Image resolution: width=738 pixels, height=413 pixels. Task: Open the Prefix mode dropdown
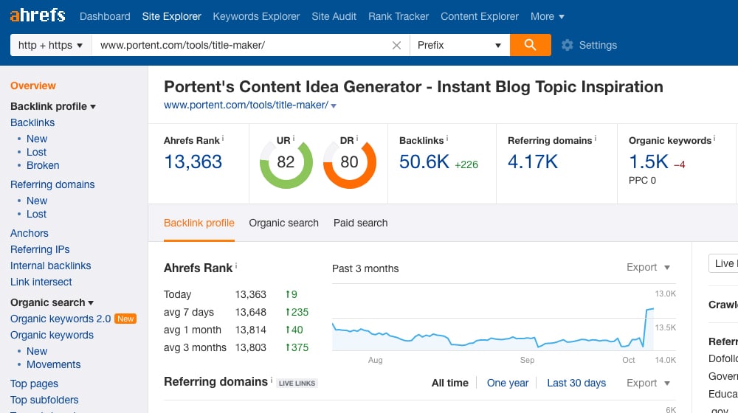(460, 45)
